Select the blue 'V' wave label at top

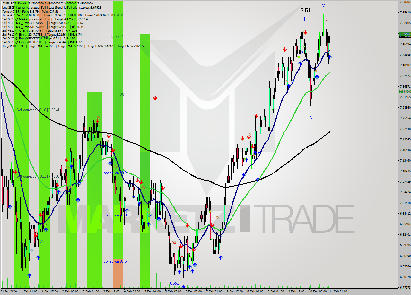pyautogui.click(x=323, y=5)
